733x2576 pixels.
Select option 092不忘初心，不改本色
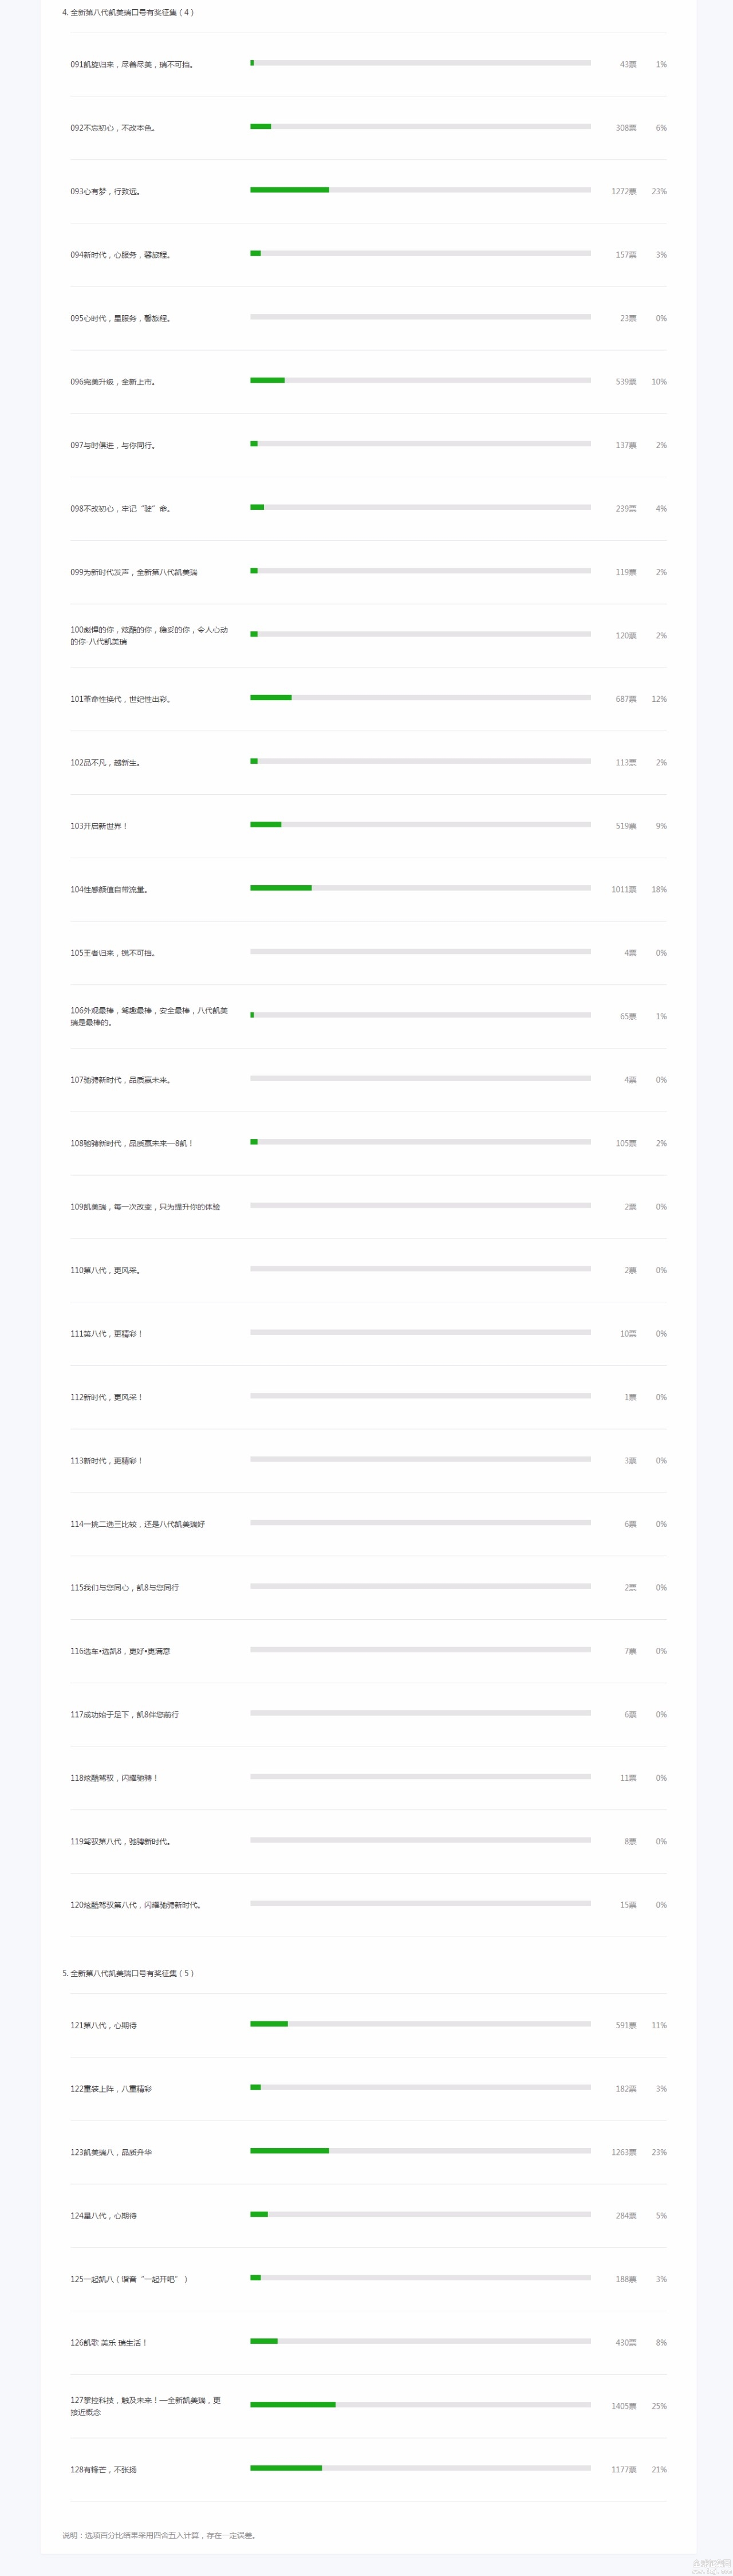point(113,128)
